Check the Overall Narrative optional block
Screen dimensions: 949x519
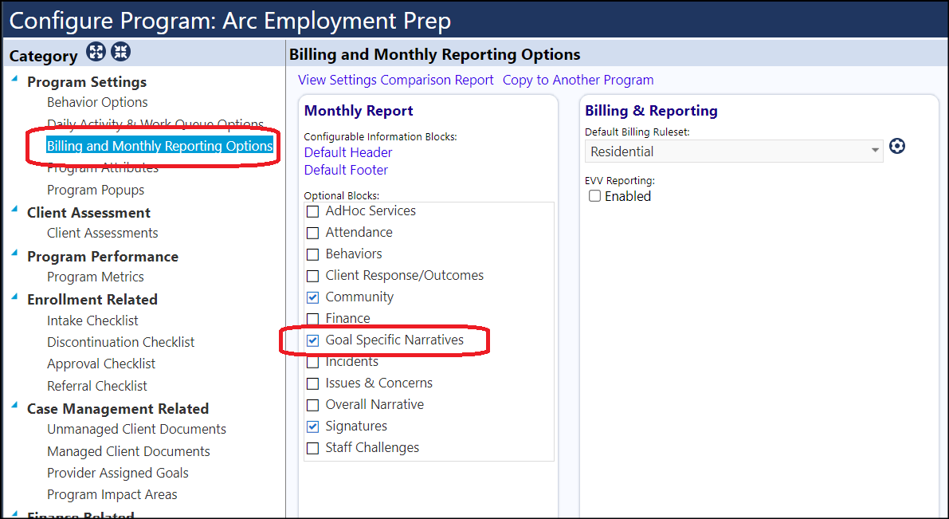[x=313, y=405]
